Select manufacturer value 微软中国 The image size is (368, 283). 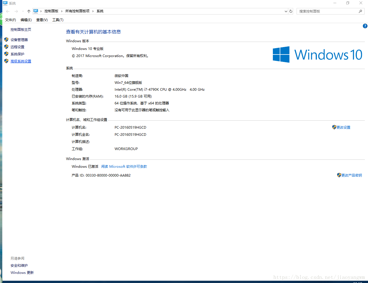click(121, 76)
